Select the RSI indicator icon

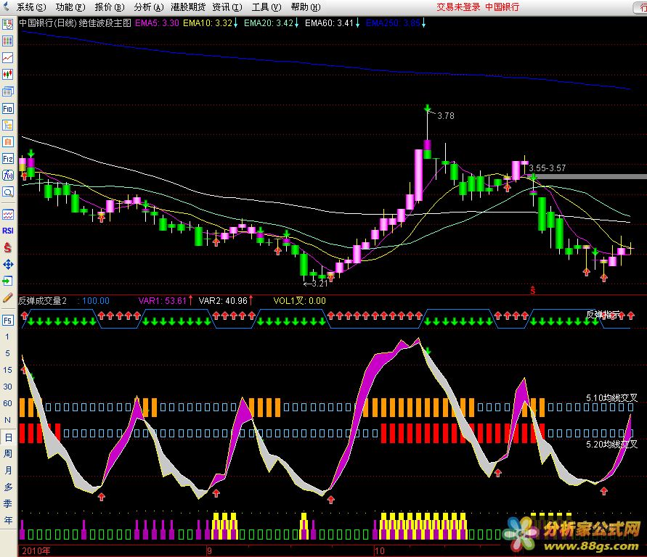pyautogui.click(x=7, y=231)
